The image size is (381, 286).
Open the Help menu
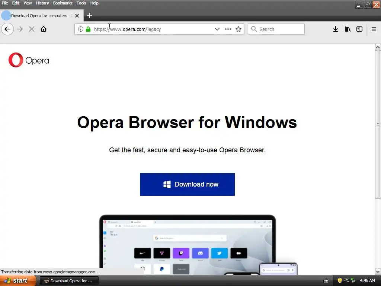click(94, 3)
